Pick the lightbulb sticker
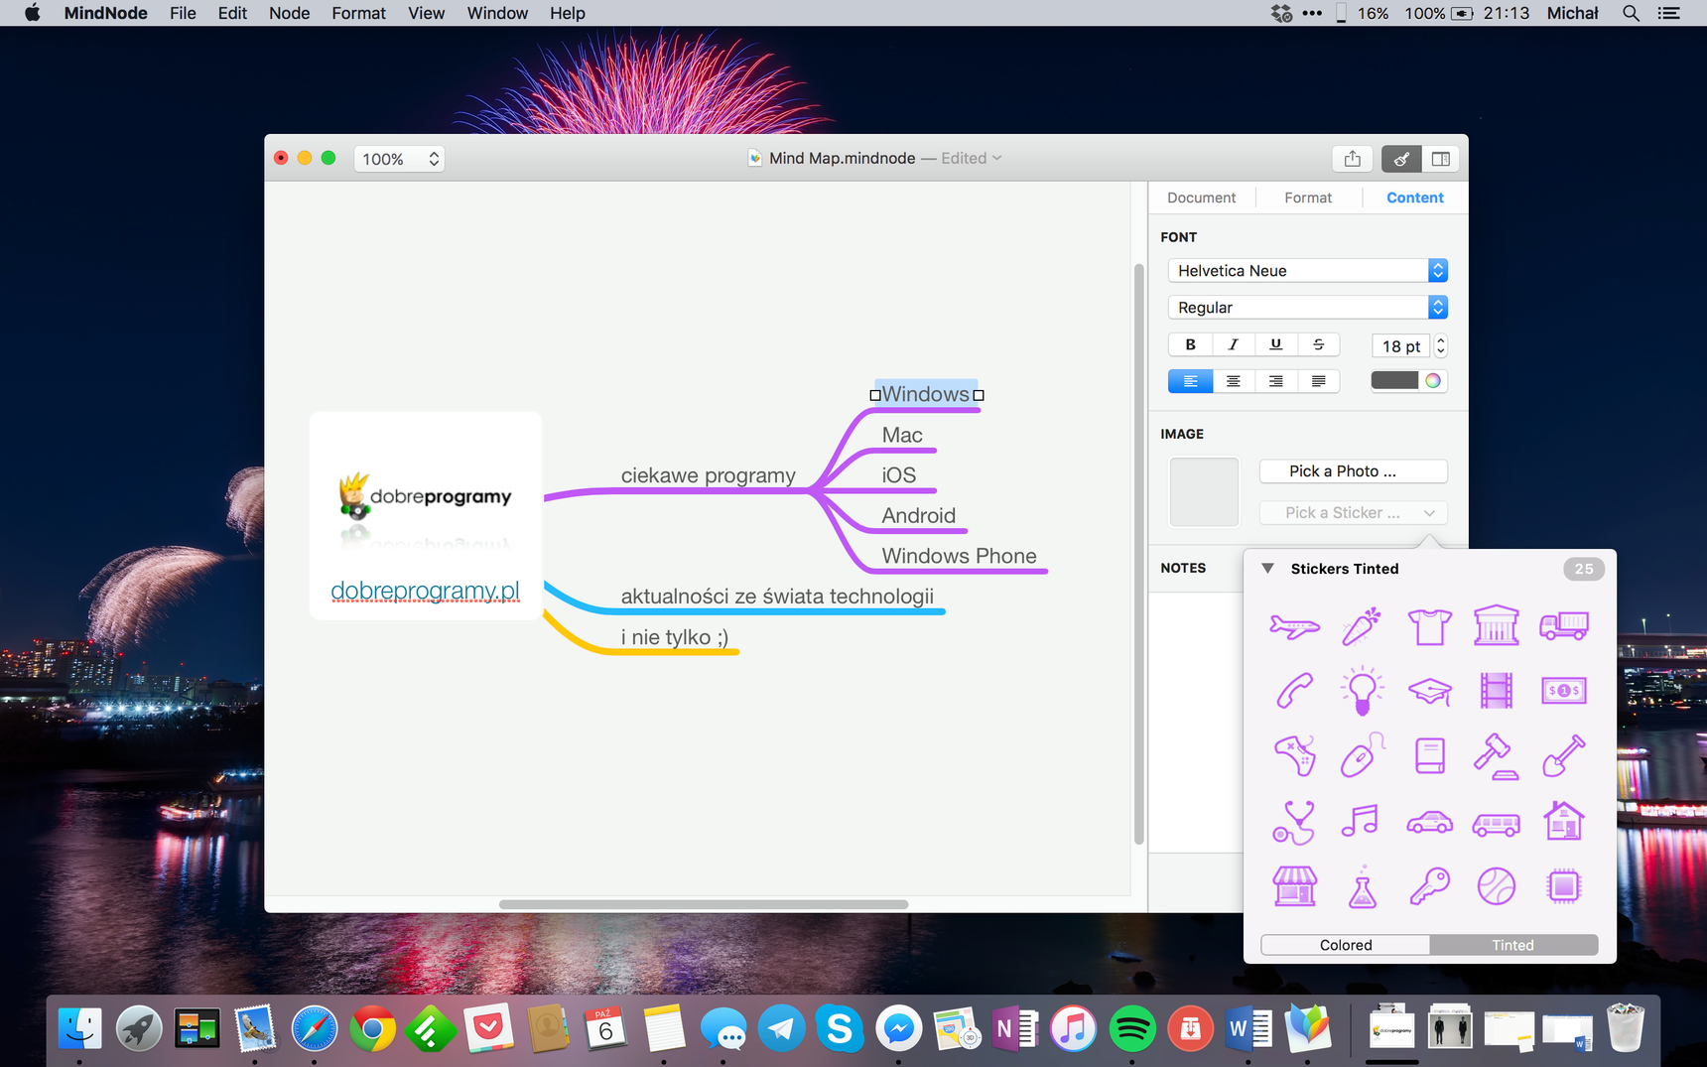 coord(1362,690)
